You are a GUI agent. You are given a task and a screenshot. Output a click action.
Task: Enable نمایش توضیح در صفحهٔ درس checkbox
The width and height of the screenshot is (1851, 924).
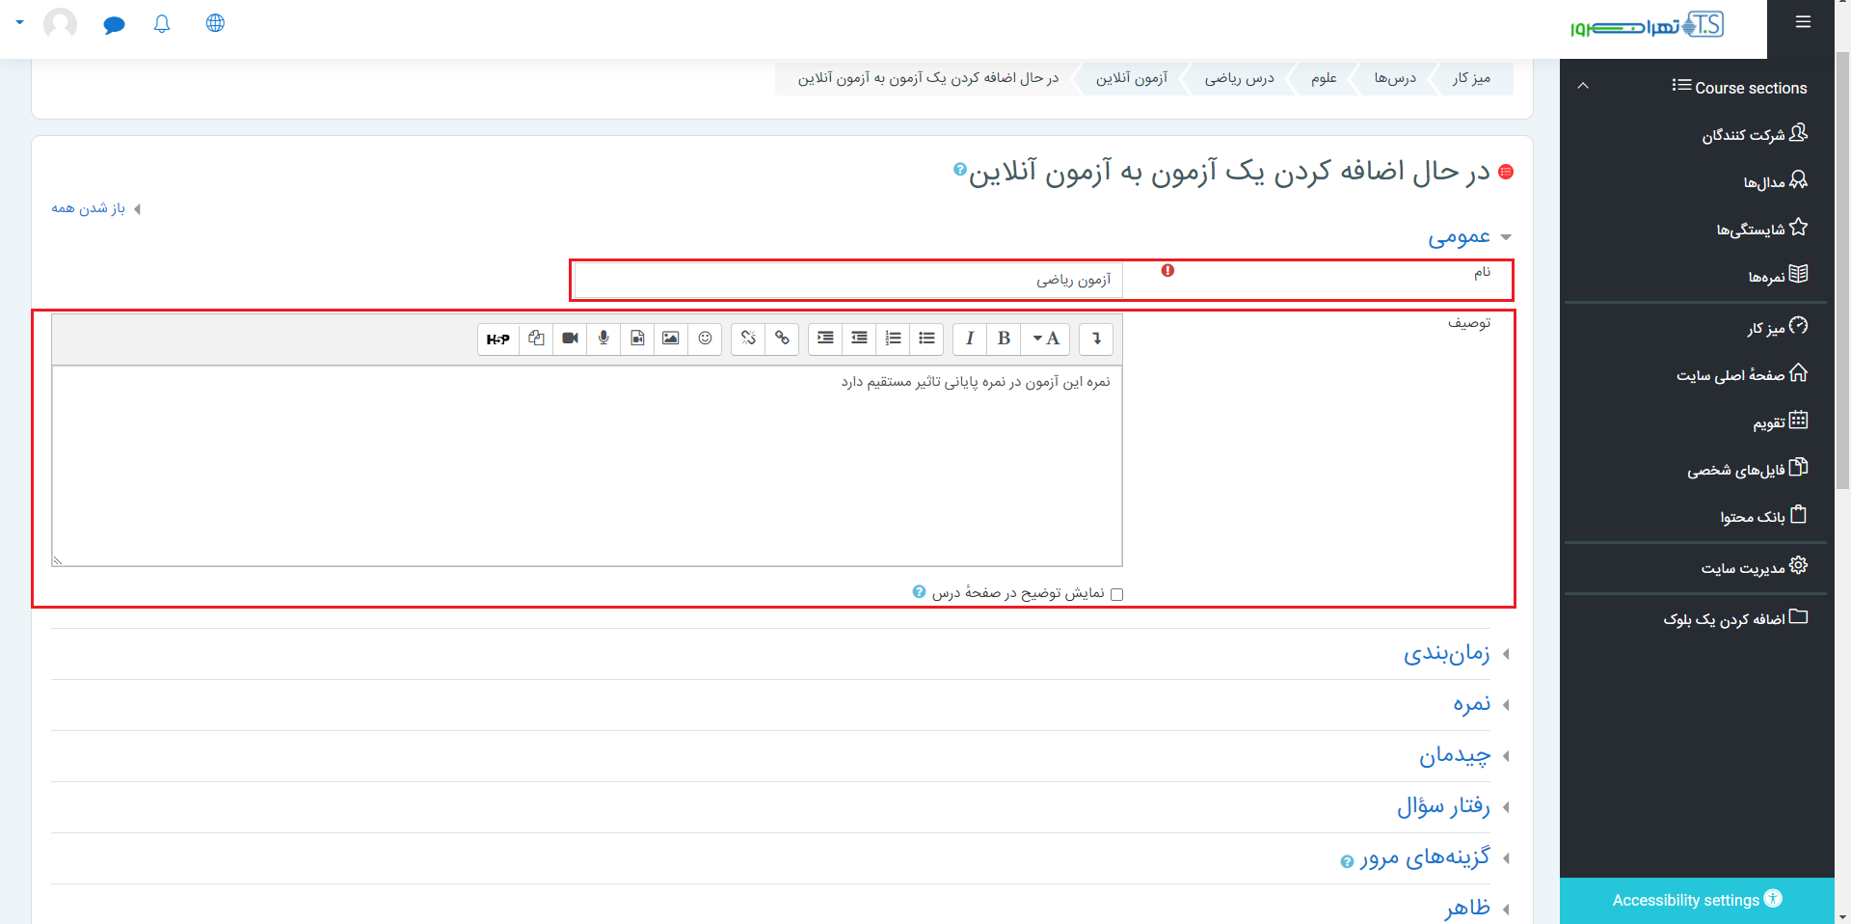pyautogui.click(x=1117, y=593)
